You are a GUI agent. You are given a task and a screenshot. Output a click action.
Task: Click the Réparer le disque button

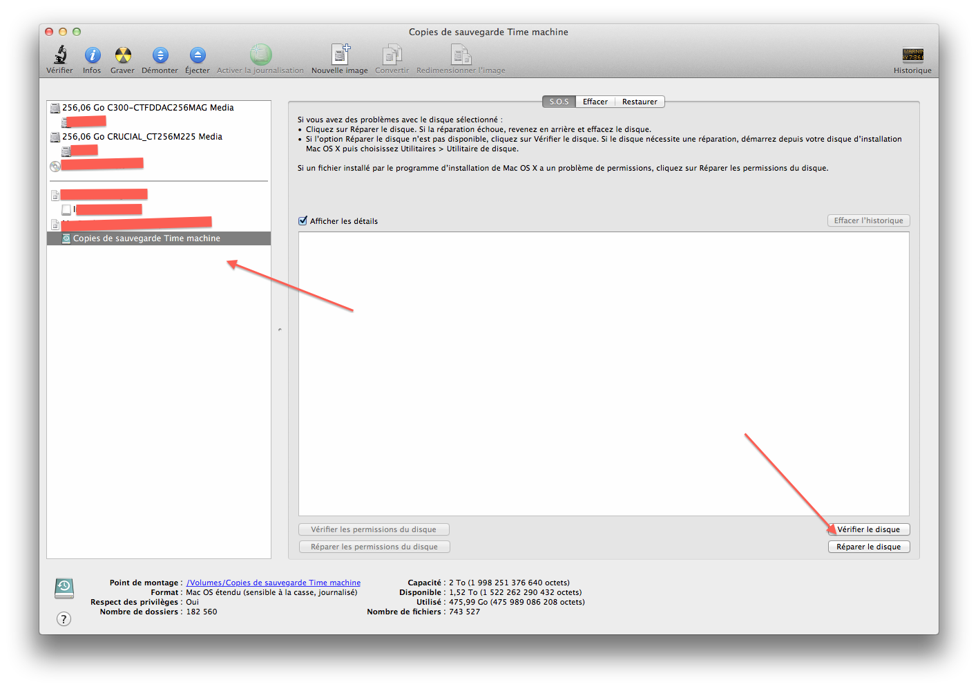(869, 547)
